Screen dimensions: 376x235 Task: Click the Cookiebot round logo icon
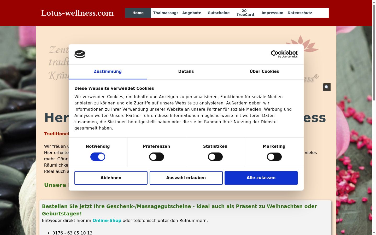80,54
